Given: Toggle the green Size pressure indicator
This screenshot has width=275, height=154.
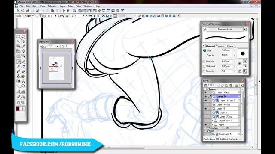Looking at the screenshot, I should [205, 50].
